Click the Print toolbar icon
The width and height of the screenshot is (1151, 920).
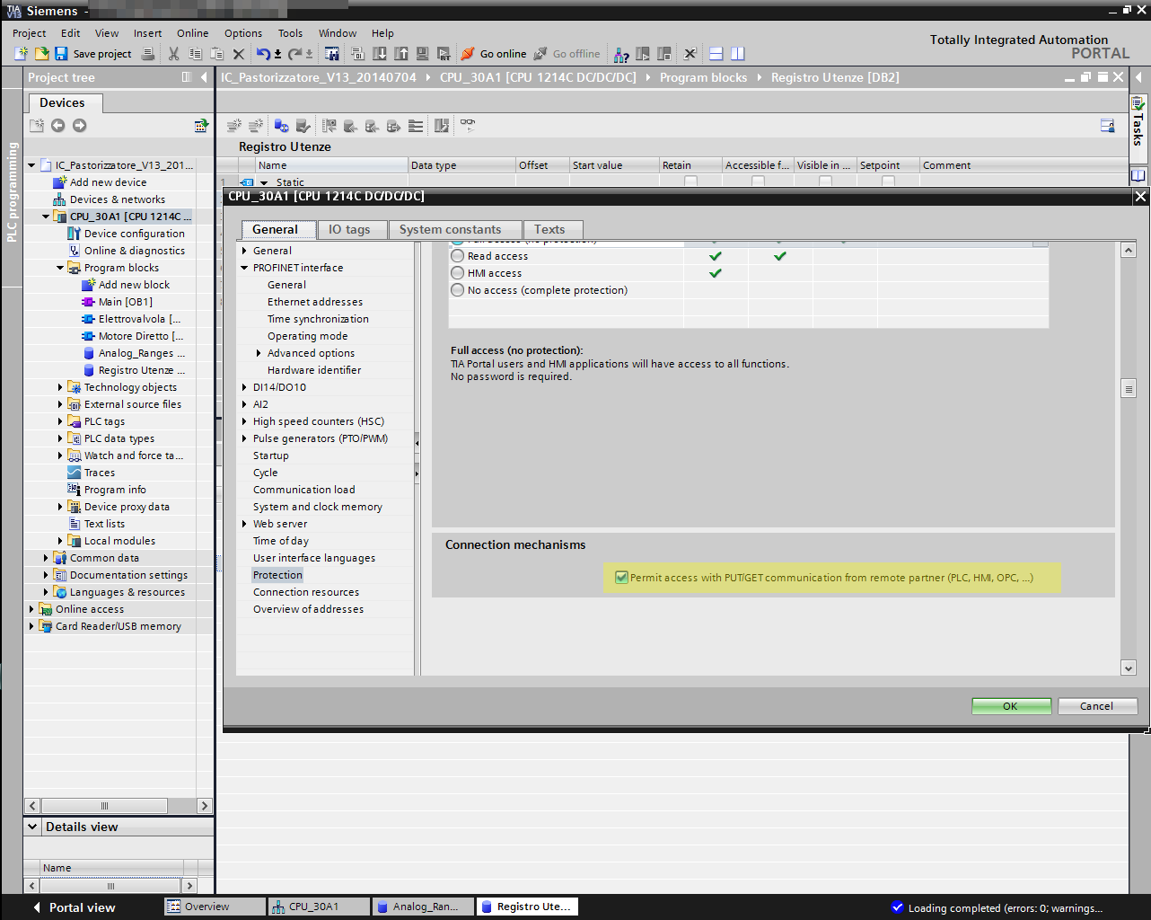[148, 54]
